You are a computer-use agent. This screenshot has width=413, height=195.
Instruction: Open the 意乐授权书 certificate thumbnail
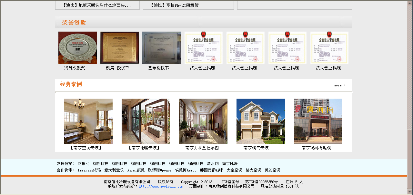pyautogui.click(x=161, y=48)
